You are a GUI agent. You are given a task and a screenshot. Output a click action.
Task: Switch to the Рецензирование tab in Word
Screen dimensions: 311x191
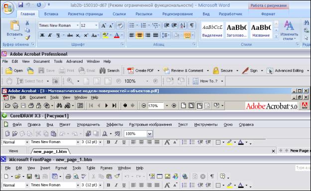(178, 14)
